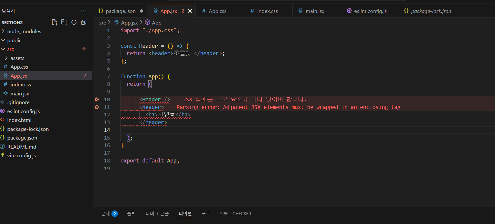Click the hash icon beside App.css file
This screenshot has height=224, width=495.
5,67
